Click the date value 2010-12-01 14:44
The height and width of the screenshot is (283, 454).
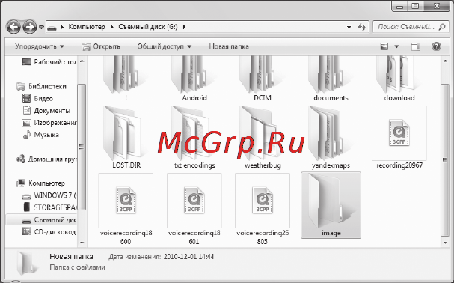click(188, 257)
